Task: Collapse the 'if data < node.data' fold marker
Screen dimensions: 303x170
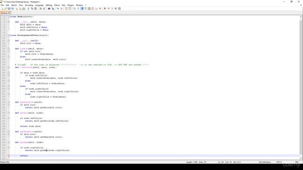Action: click(x=9, y=73)
